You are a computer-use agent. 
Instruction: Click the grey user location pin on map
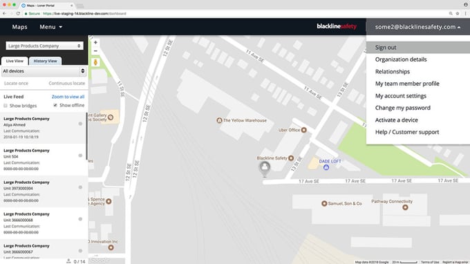tap(264, 169)
